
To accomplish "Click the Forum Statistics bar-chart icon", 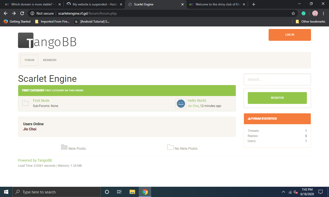I will (x=249, y=119).
